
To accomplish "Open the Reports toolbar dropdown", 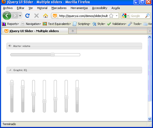I will click(13, 24).
